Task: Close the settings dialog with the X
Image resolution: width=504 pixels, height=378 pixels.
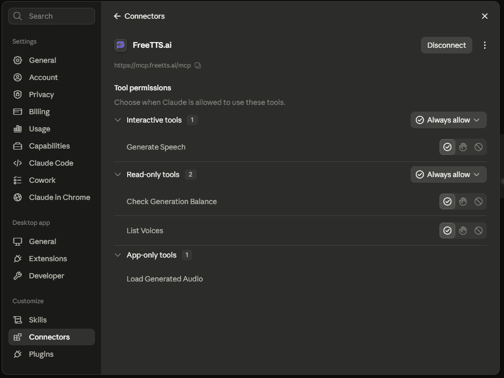Action: tap(485, 16)
